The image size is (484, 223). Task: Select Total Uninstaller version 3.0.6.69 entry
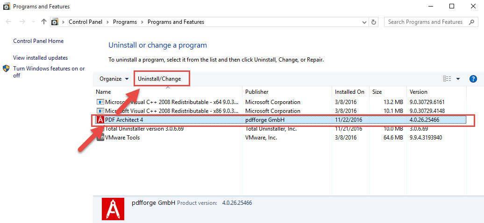pyautogui.click(x=280, y=129)
